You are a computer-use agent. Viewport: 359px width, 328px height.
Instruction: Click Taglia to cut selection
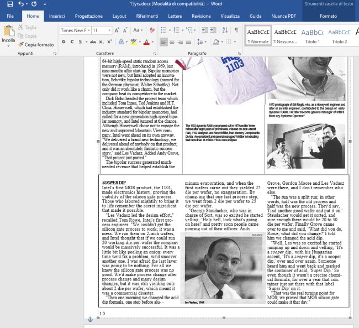pyautogui.click(x=28, y=27)
